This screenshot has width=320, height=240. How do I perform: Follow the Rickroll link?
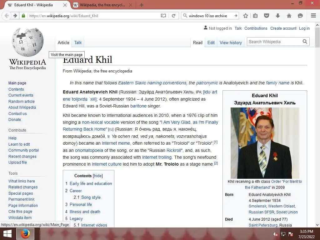click(x=174, y=150)
